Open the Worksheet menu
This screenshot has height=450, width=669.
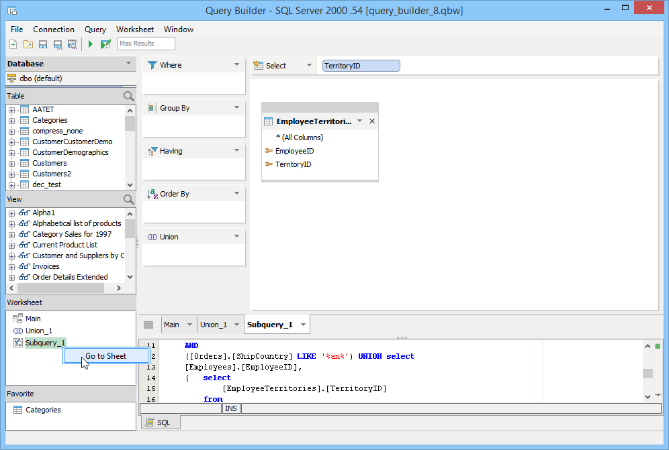pos(135,30)
